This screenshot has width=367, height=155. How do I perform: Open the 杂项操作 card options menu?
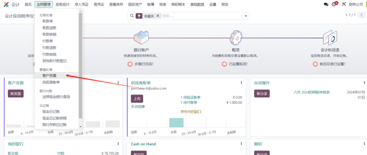364,83
